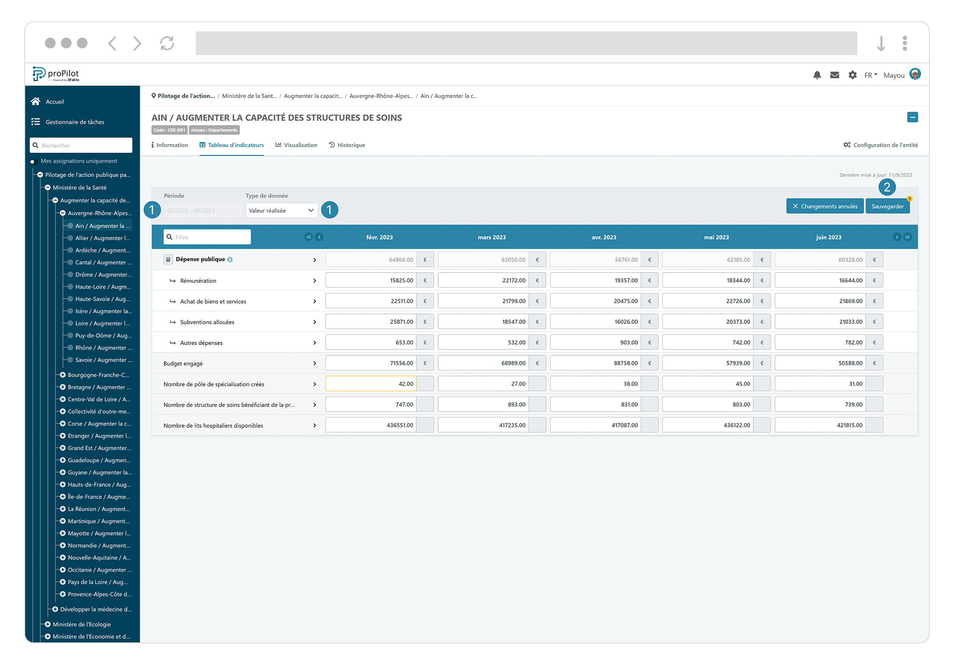954x669 pixels.
Task: Expand the Bretagne tree node
Action: click(x=63, y=387)
